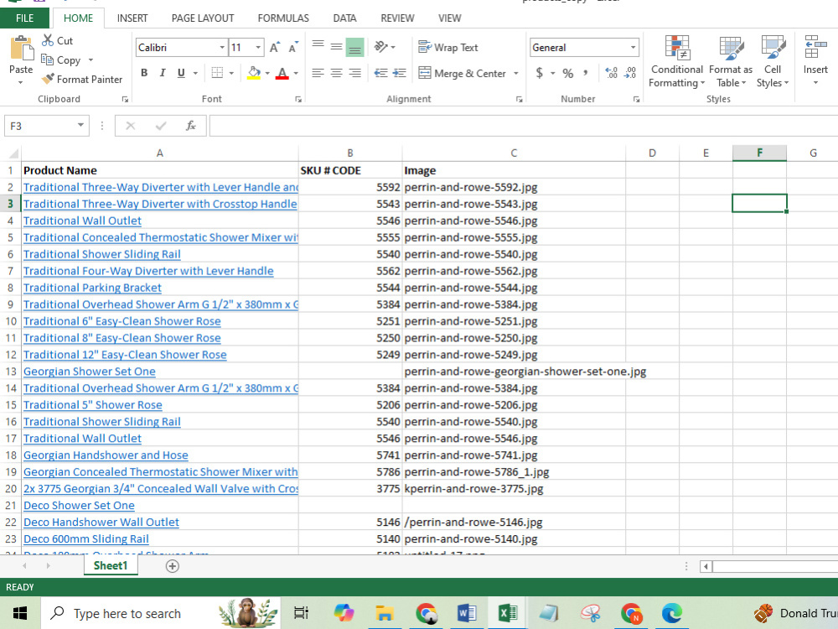Open the Georgian Shower Set One link
Screen dimensions: 838x629
90,372
